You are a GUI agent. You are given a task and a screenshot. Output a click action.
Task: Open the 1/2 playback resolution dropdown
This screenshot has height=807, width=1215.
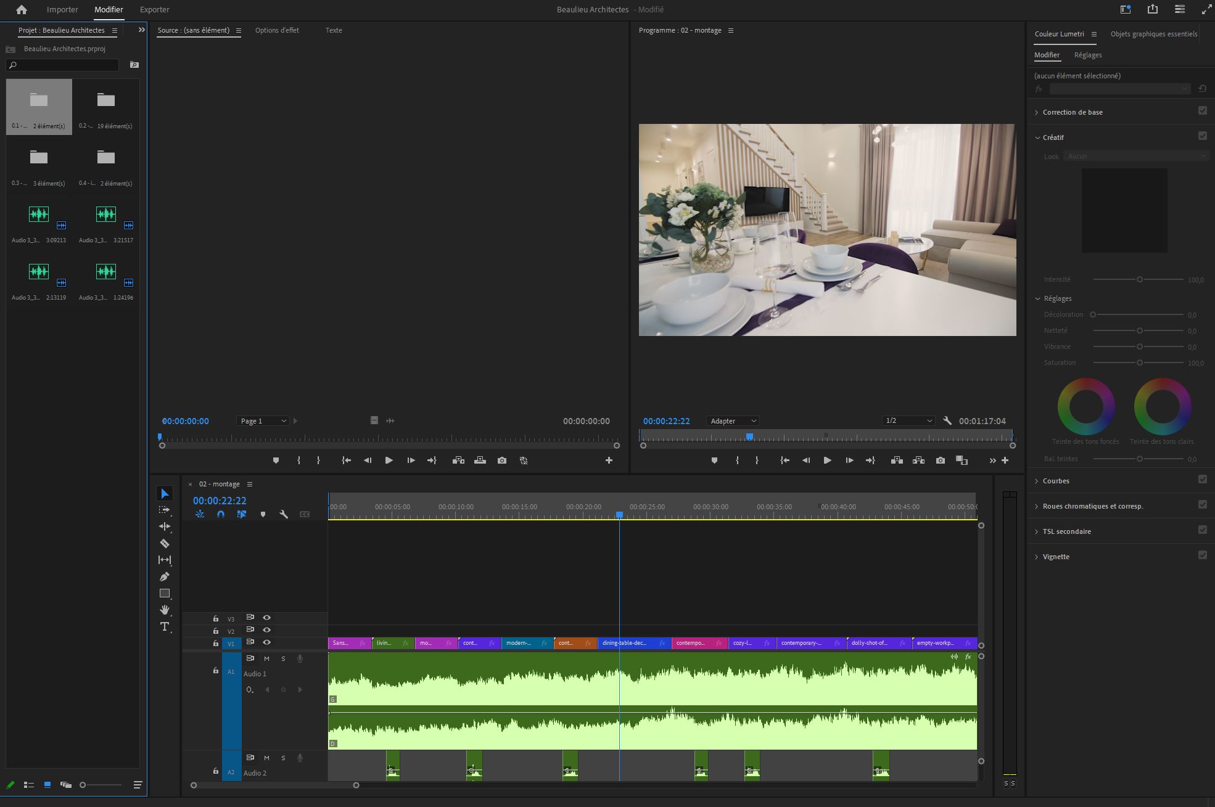coord(908,421)
